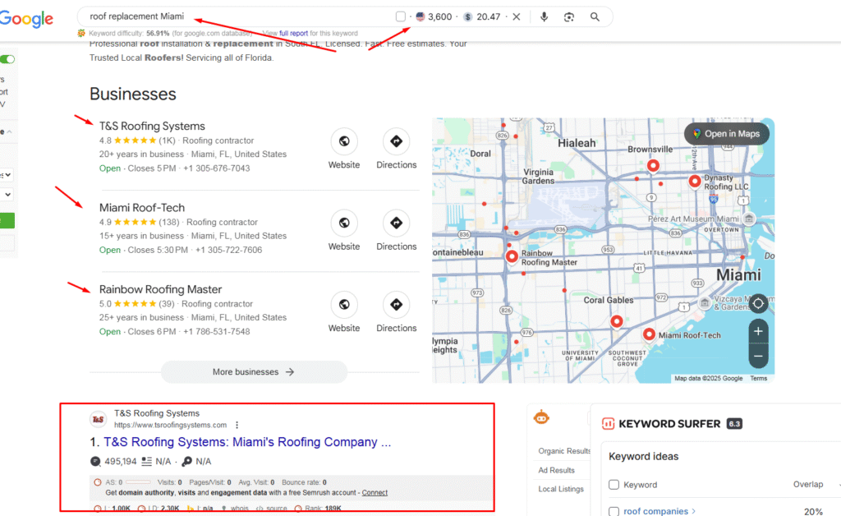The image size is (841, 516).
Task: Tick the Keyword select-all checkbox
Action: [x=614, y=485]
